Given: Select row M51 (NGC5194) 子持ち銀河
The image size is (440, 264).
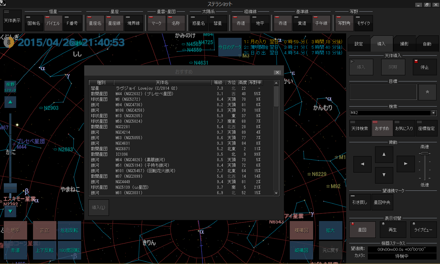Looking at the screenshot, I should (180, 165).
